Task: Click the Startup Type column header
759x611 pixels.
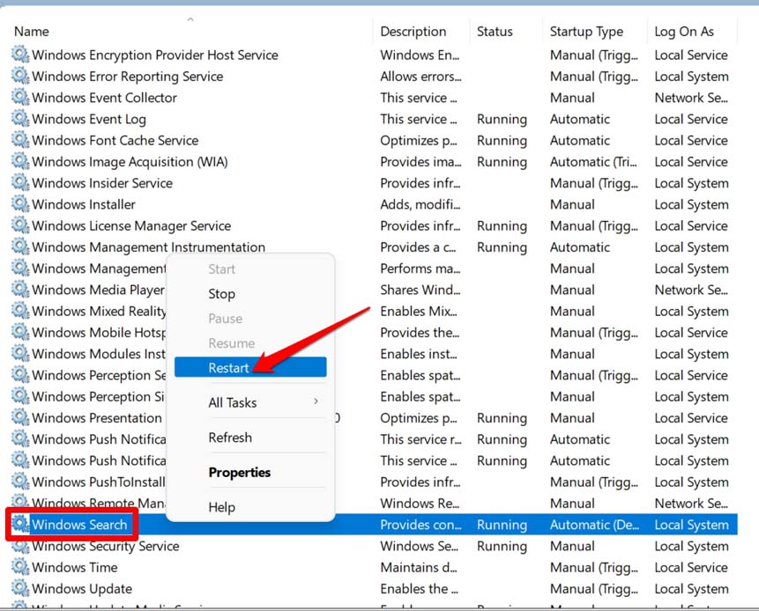Action: [x=586, y=32]
